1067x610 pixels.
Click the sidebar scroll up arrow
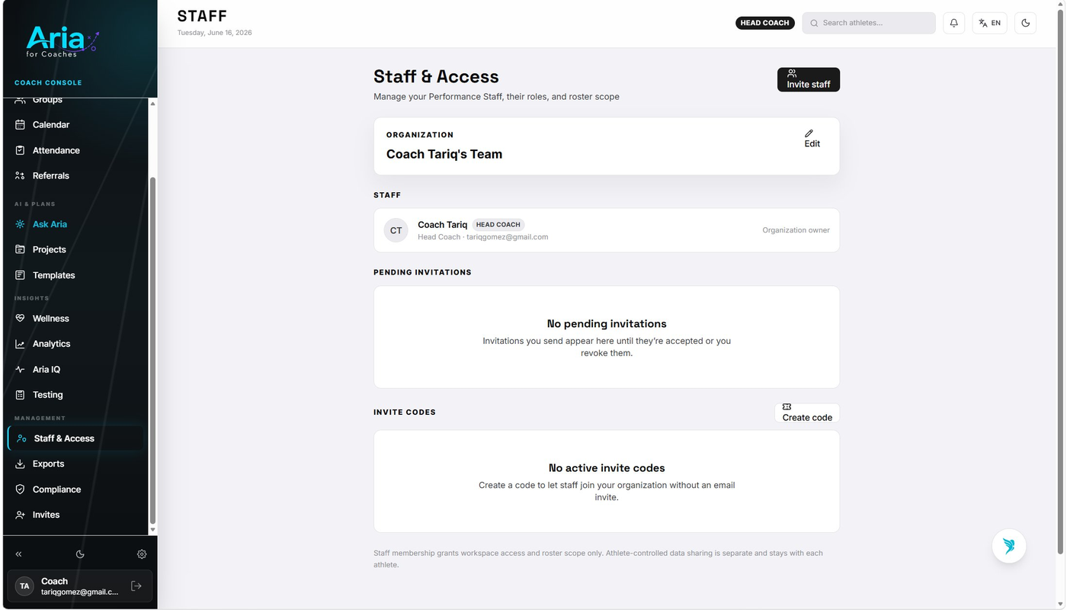152,103
